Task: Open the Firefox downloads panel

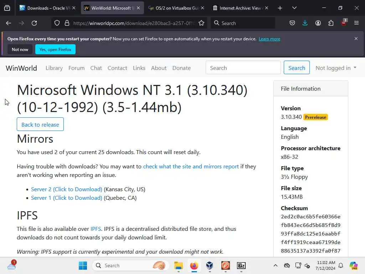Action: 305,23
